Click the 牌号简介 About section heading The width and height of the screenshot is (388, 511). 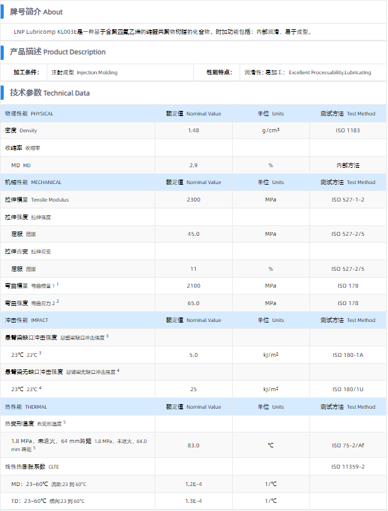click(36, 12)
